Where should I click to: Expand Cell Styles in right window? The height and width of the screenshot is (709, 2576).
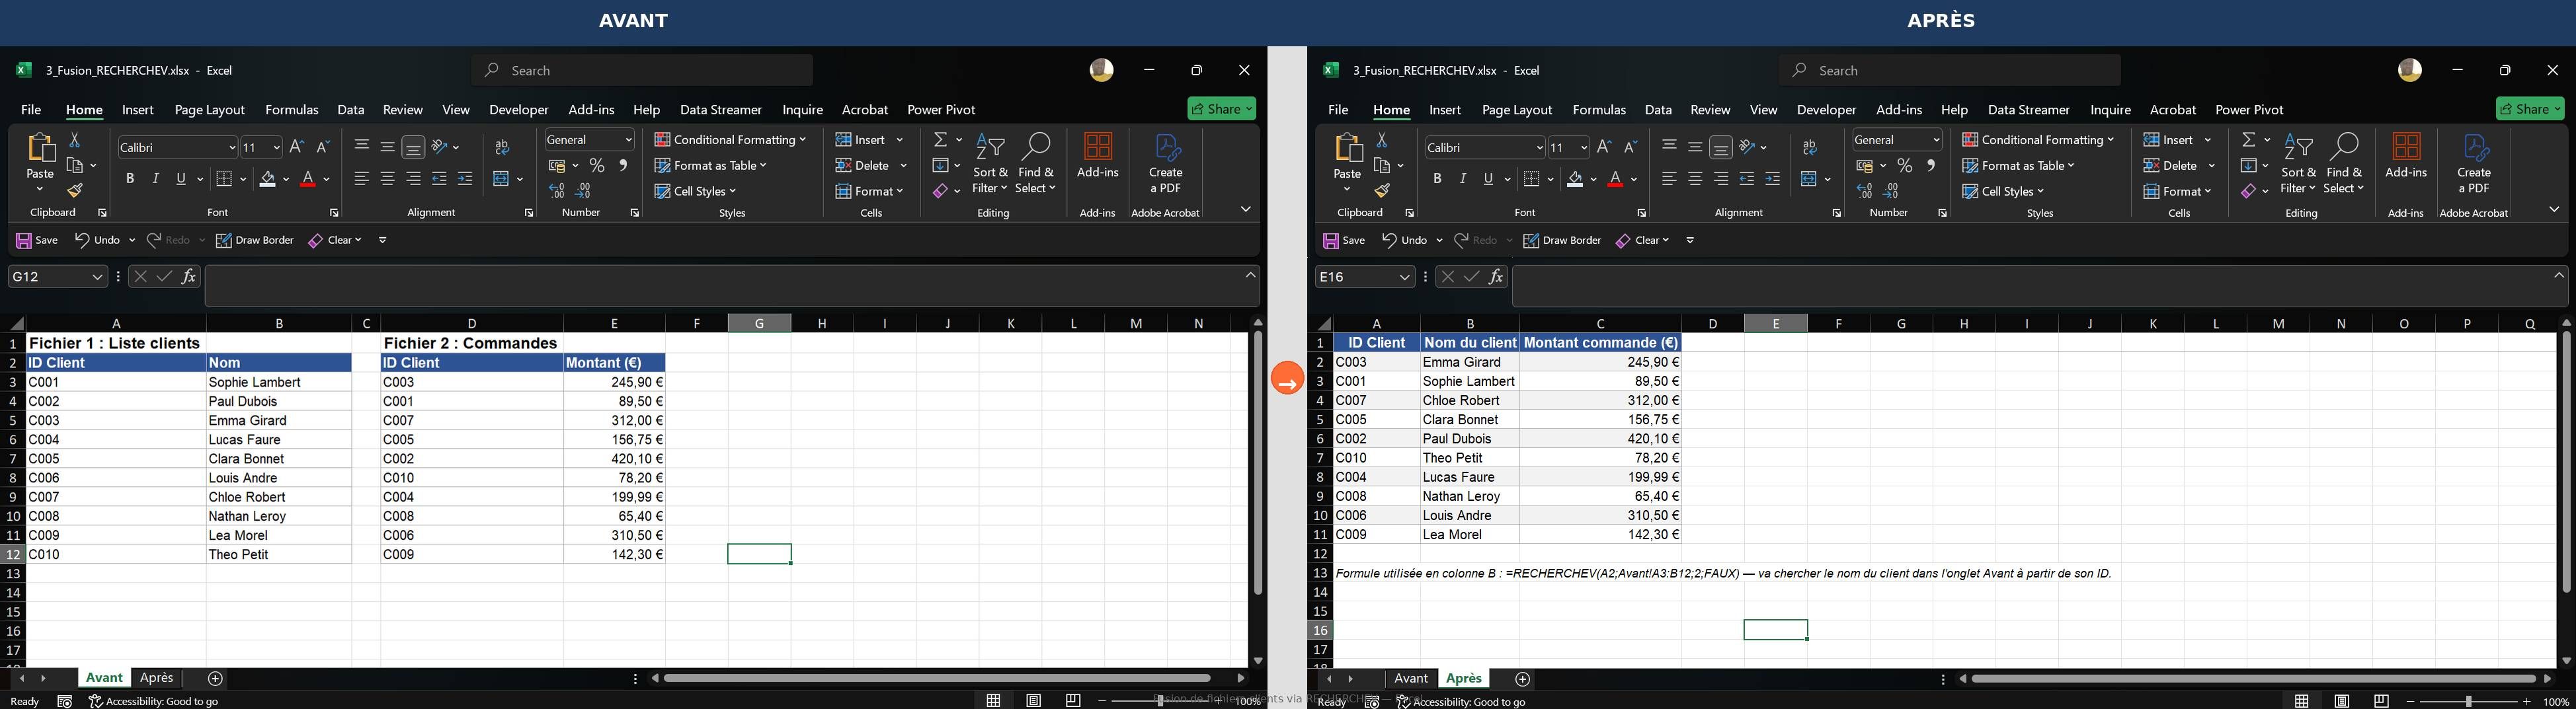(x=2004, y=192)
